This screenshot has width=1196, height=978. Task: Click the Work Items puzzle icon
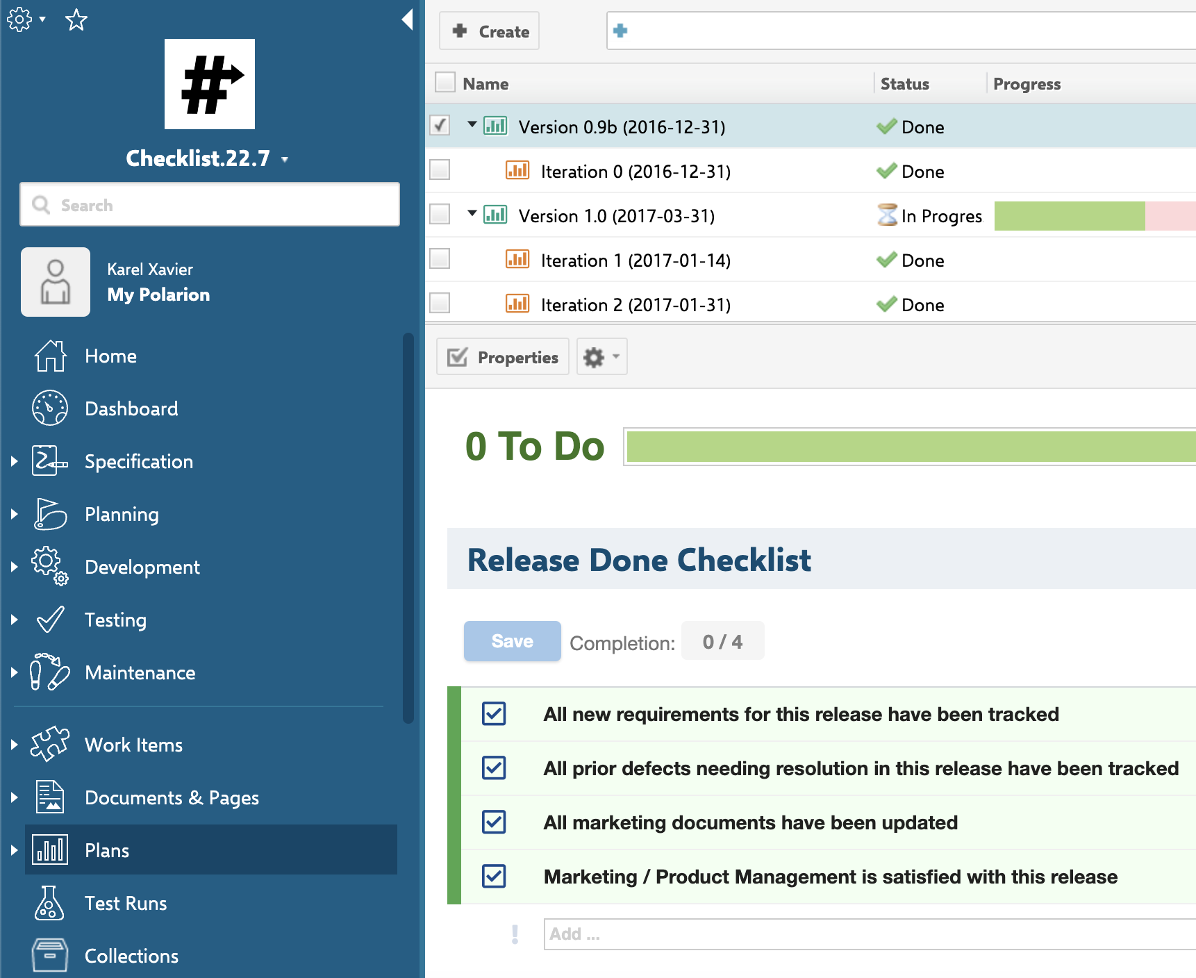point(50,745)
